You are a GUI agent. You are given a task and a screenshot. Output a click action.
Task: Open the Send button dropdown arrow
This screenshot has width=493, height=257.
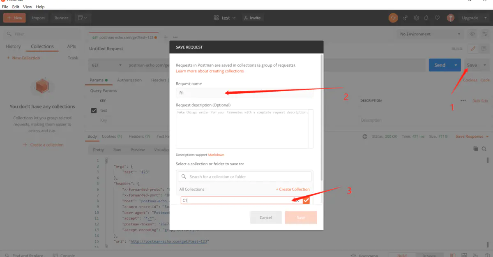(456, 65)
